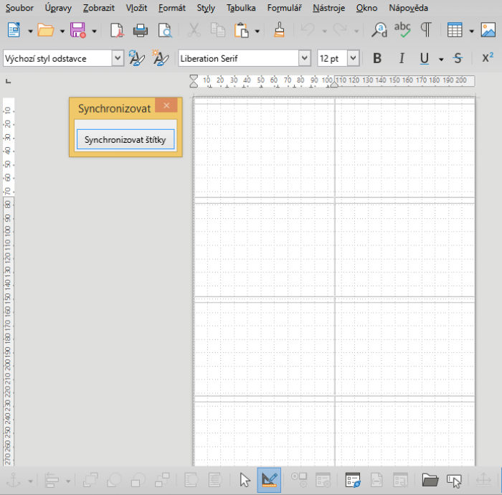Open a file with folder icon
Viewport: 502px width, 495px height.
(x=45, y=30)
